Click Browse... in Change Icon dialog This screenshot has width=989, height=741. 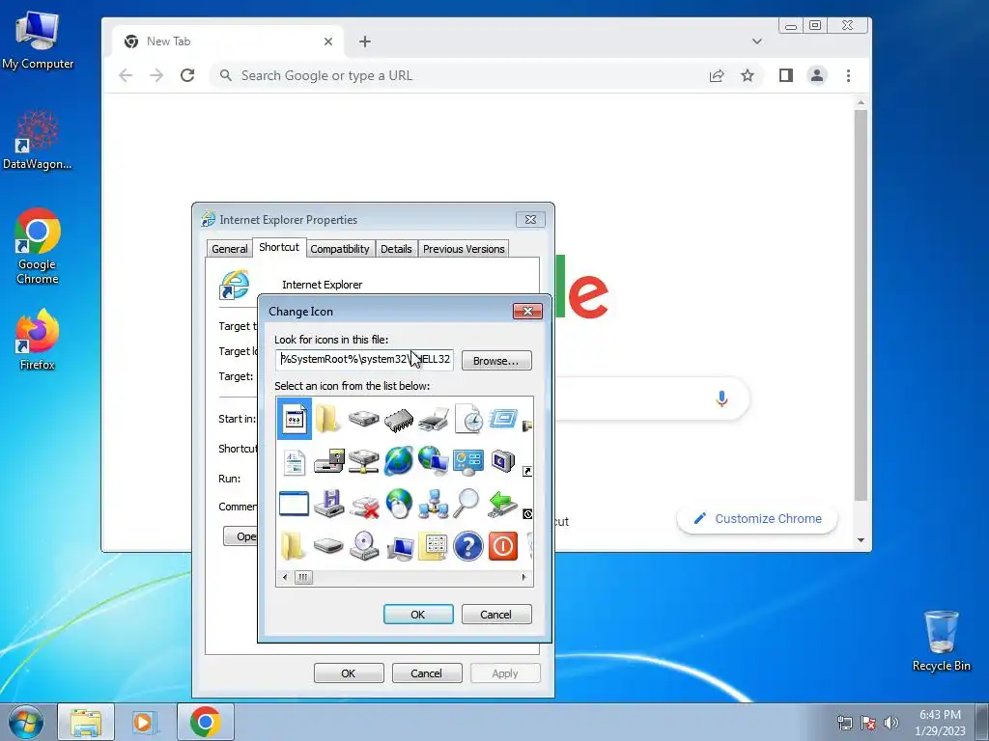tap(496, 361)
